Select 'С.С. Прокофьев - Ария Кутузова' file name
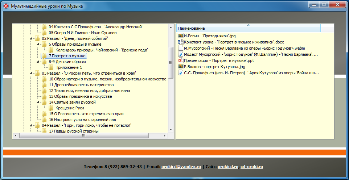This screenshot has width=349, height=180. 251,73
